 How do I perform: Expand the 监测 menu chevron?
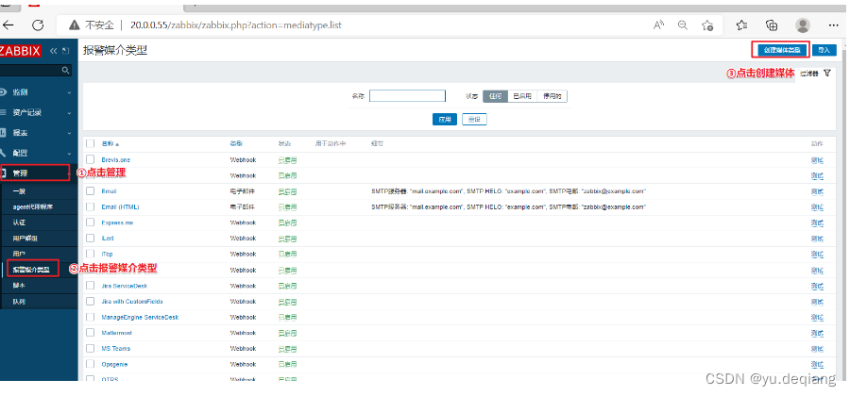click(x=69, y=92)
